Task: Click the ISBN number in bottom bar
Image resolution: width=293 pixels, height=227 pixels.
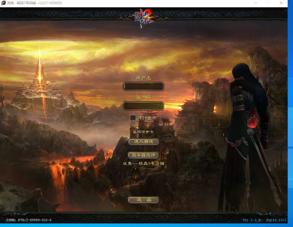Action: [x=29, y=220]
